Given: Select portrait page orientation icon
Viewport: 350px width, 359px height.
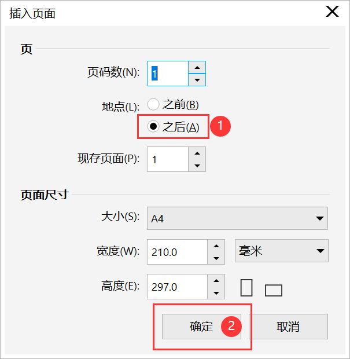Looking at the screenshot, I should 246,287.
